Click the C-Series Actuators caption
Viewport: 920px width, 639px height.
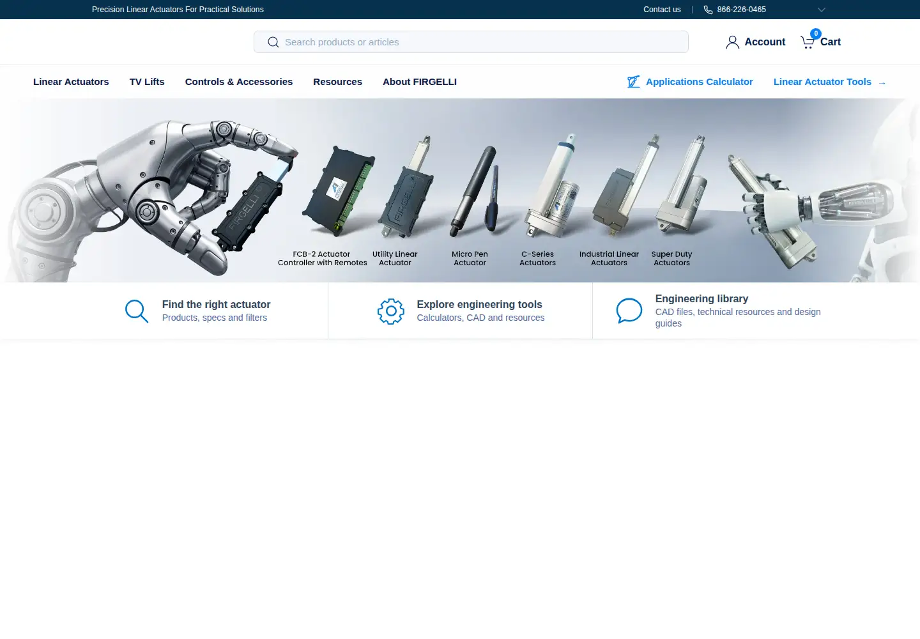537,259
